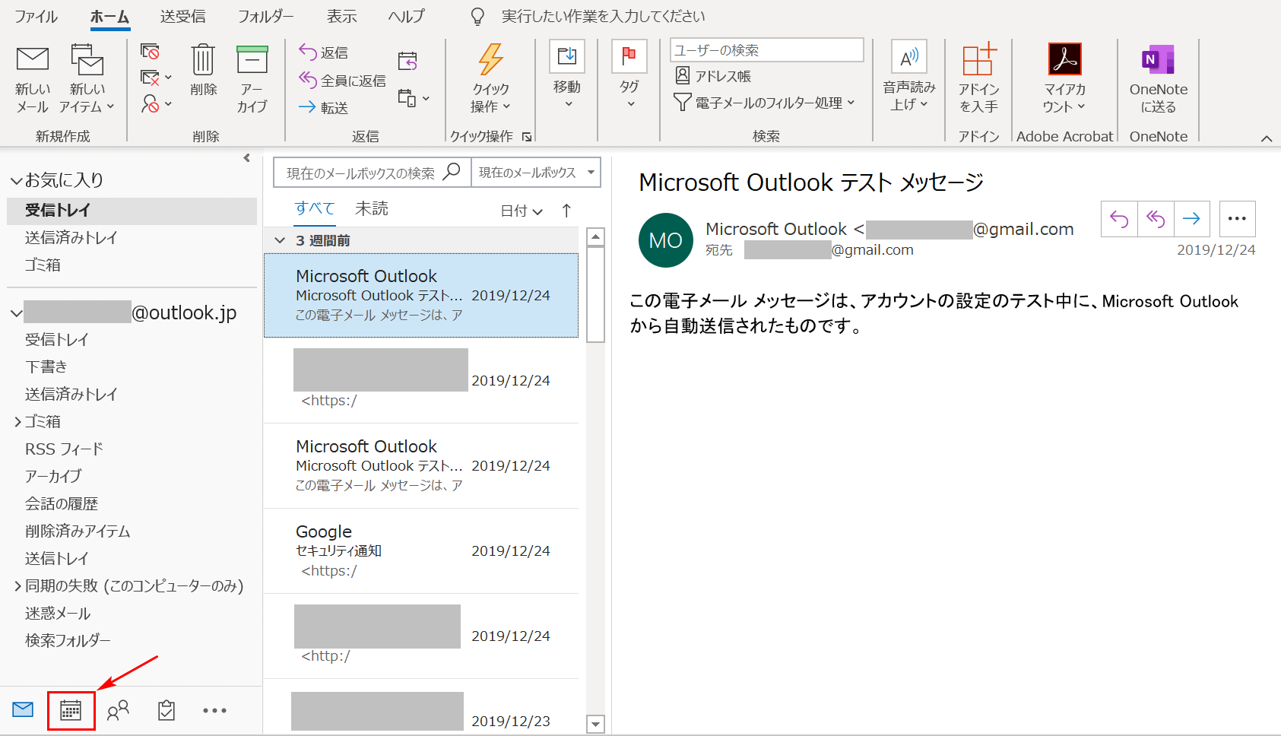Image resolution: width=1281 pixels, height=736 pixels.
Task: Open the 下書き folder
Action: [46, 367]
